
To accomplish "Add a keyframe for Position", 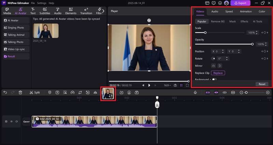I will 265,52.
